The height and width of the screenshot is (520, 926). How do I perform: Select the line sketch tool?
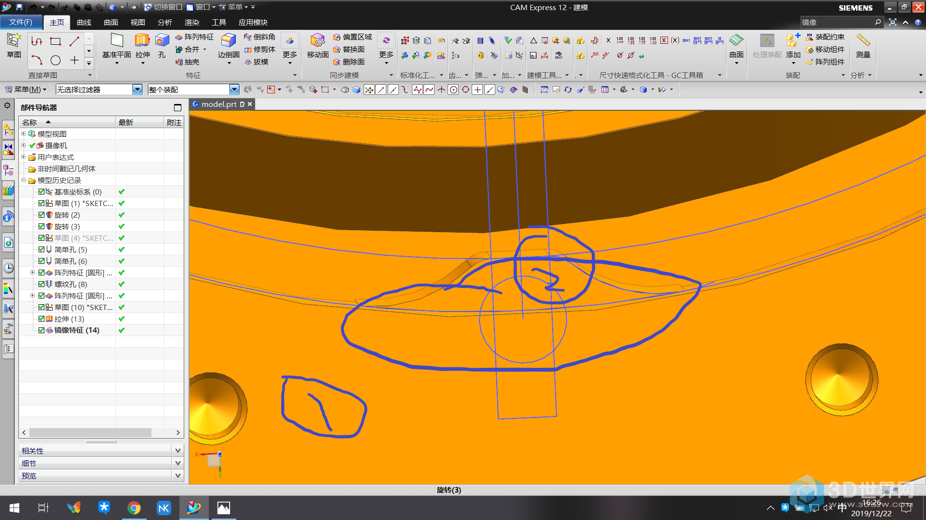[x=74, y=41]
